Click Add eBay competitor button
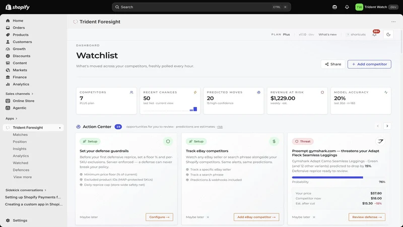 [x=256, y=217]
